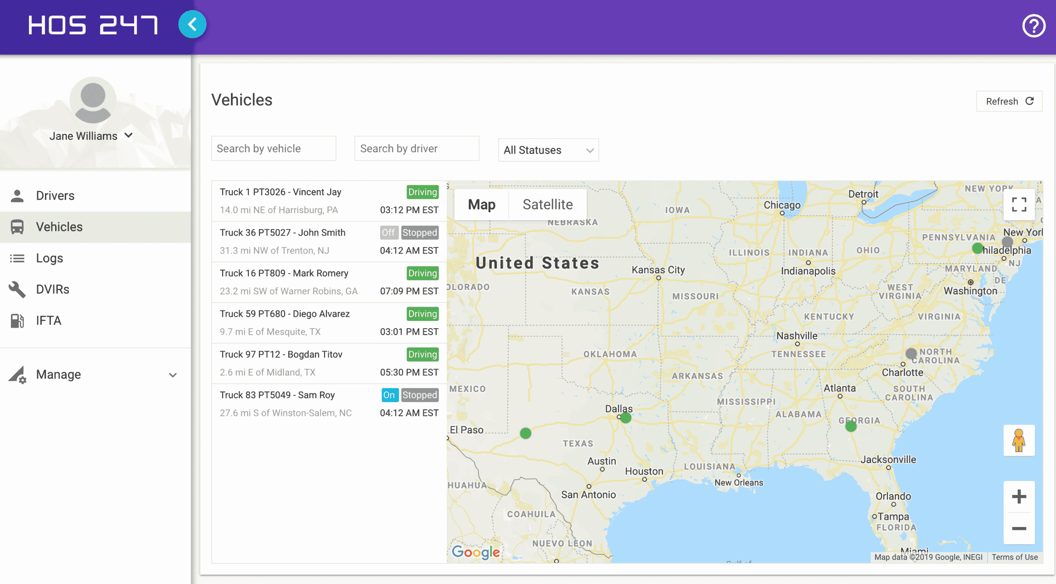Screen dimensions: 1056x584
Task: Open the All Statuses dropdown filter
Action: tap(548, 149)
